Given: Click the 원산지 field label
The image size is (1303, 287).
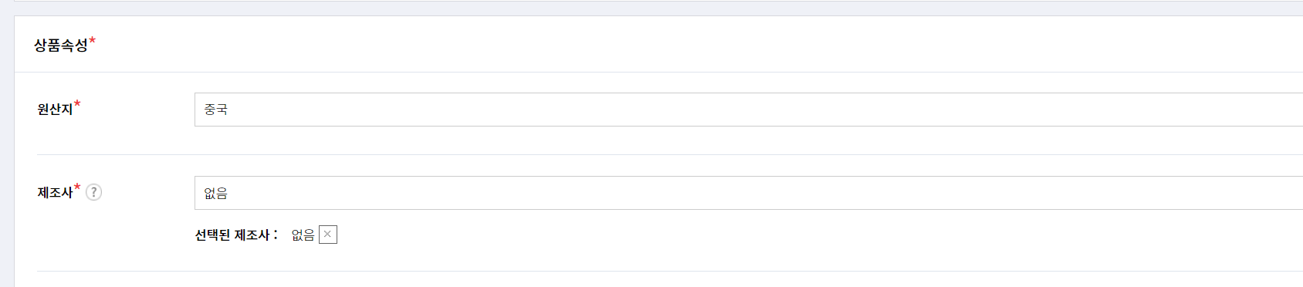Looking at the screenshot, I should pyautogui.click(x=55, y=110).
